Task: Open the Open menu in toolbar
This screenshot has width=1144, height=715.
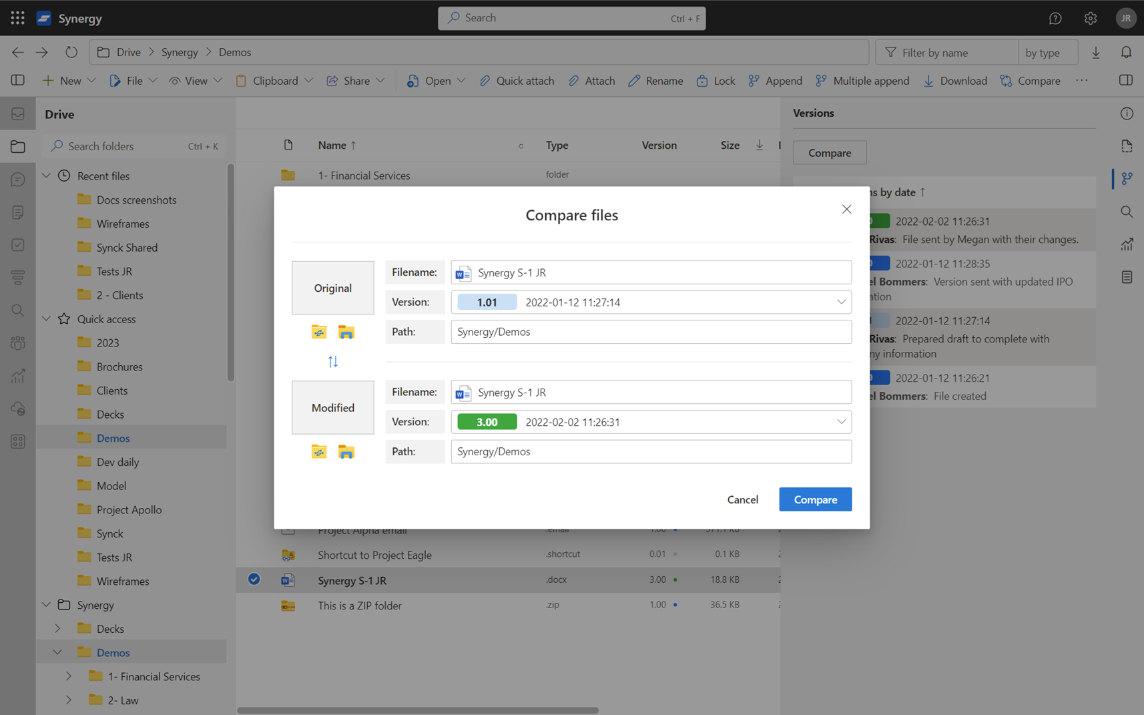Action: (436, 80)
